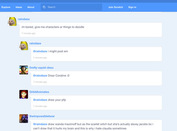Image resolution: width=177 pixels, height=131 pixels.
Task: Focus the Search input field
Action: coord(72,7)
